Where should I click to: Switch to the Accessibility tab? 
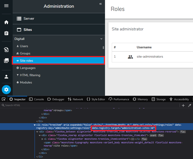point(179,99)
